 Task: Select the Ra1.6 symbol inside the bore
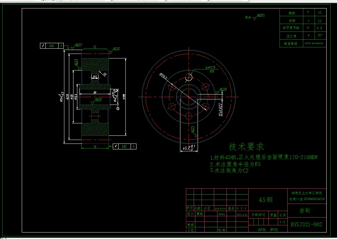[96, 101]
